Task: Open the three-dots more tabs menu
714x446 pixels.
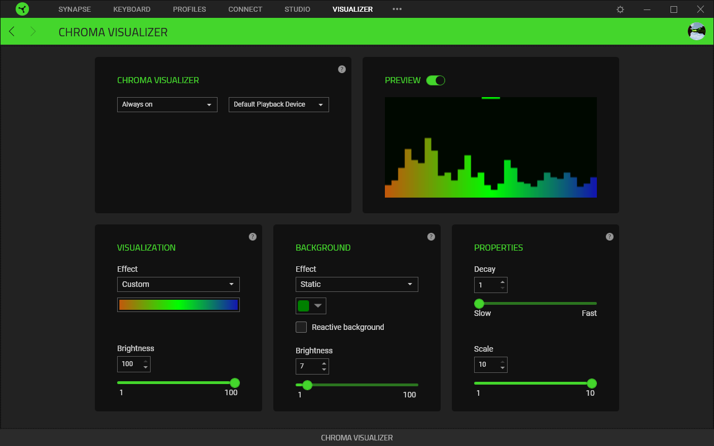Action: (397, 9)
